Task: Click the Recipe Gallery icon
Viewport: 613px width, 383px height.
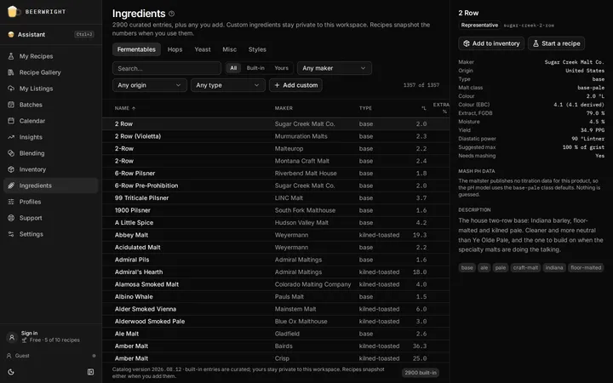Action: pyautogui.click(x=11, y=72)
